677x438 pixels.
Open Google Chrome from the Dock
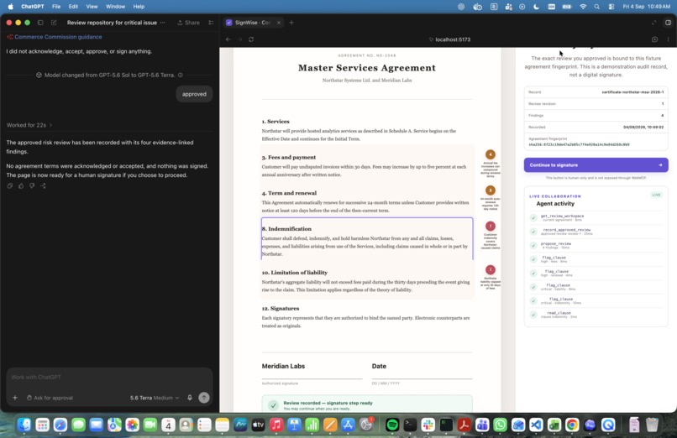coord(572,425)
